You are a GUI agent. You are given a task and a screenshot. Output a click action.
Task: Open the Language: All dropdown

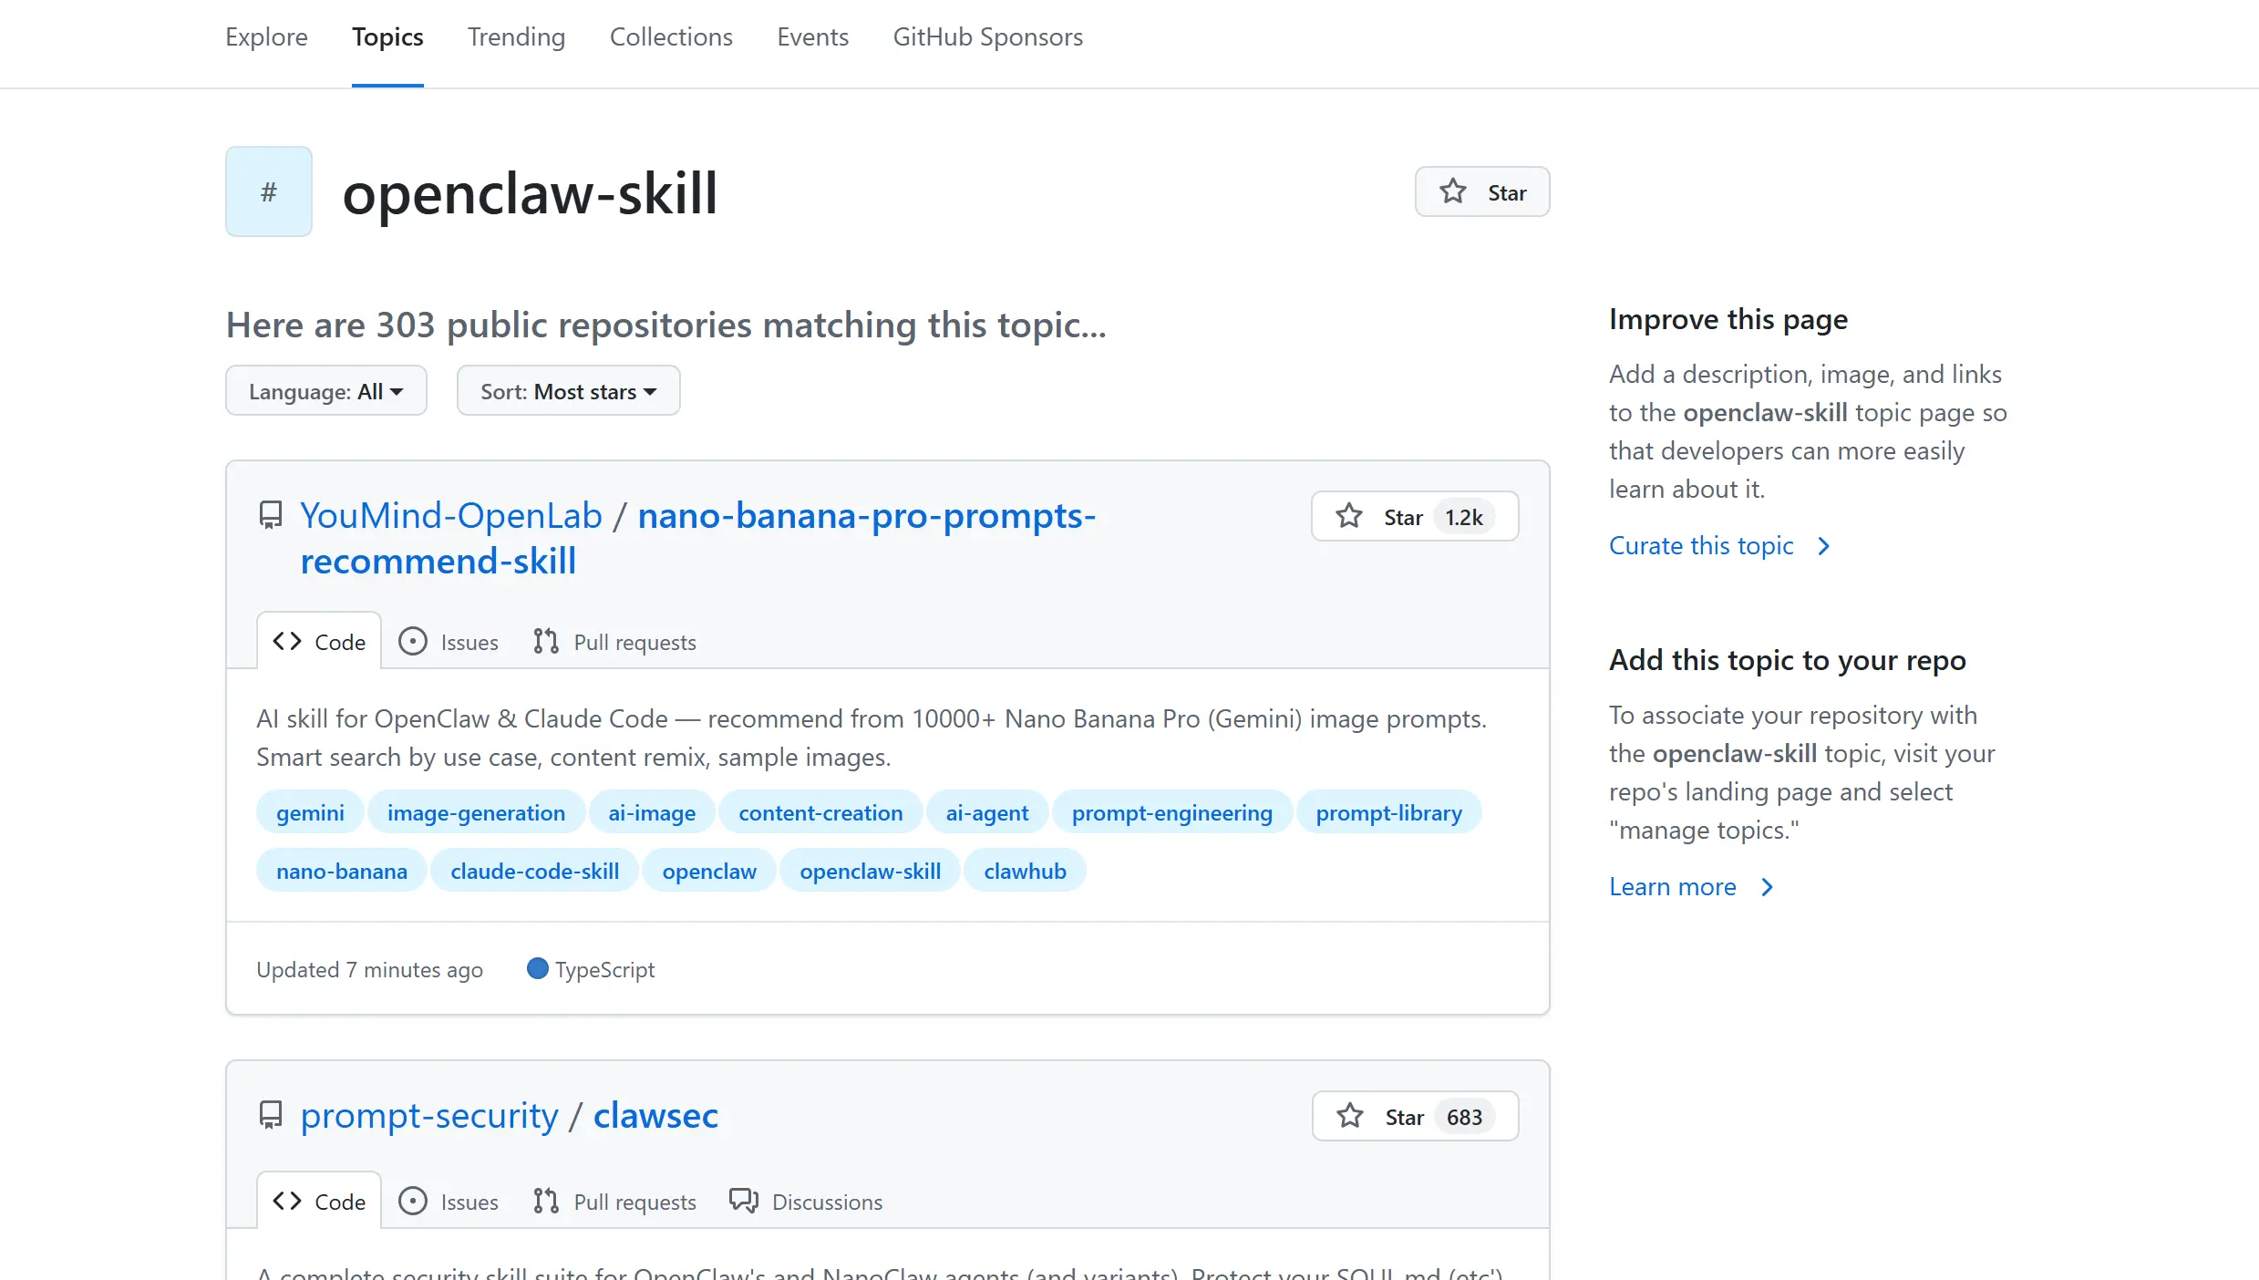click(x=325, y=391)
